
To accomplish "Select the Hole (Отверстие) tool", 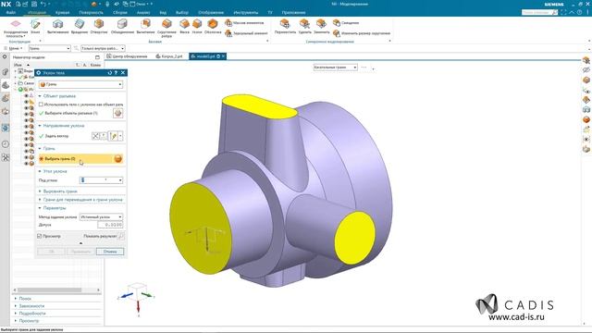I will pos(99,26).
